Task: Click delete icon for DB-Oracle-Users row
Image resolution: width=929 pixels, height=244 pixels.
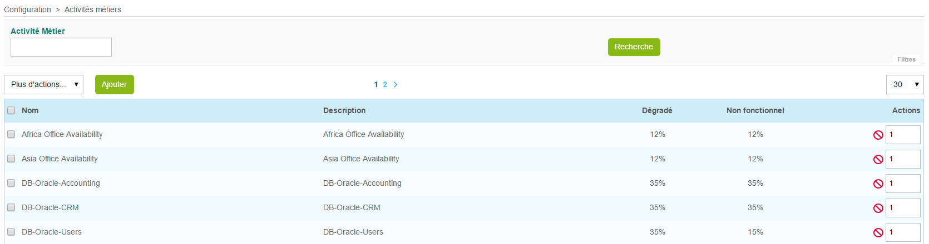Action: click(878, 232)
